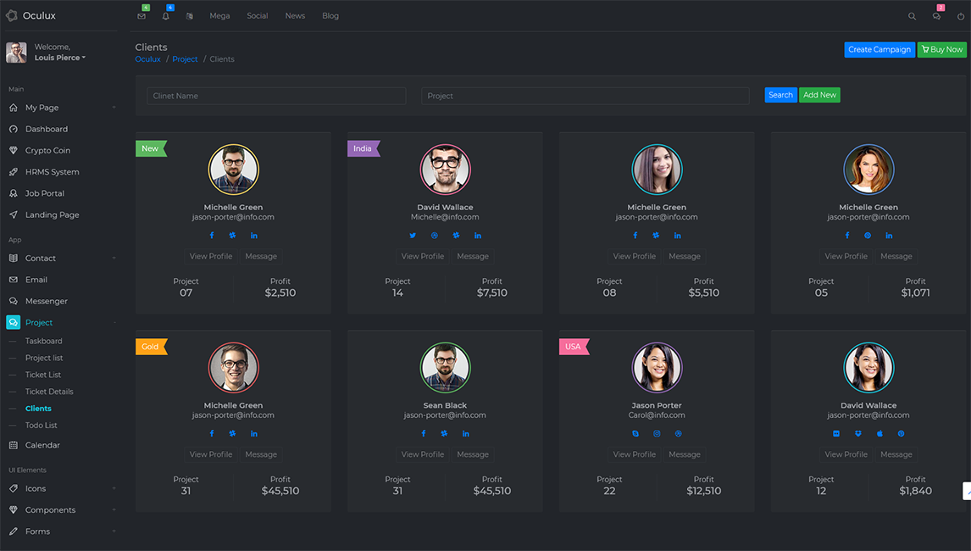Click the power logout icon
971x551 pixels.
click(960, 16)
